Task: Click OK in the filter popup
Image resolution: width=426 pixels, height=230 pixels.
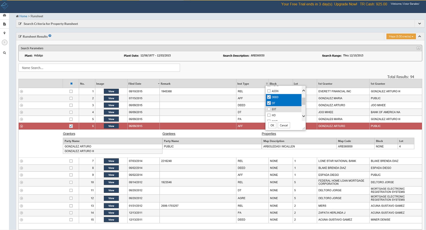Action: pos(272,125)
